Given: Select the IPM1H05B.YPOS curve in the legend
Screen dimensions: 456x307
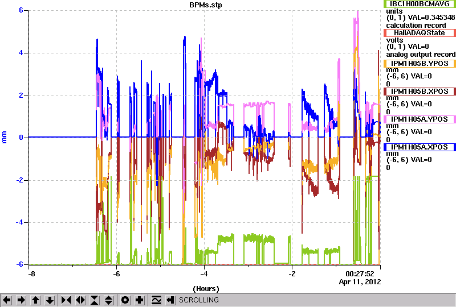Looking at the screenshot, I should click(420, 64).
